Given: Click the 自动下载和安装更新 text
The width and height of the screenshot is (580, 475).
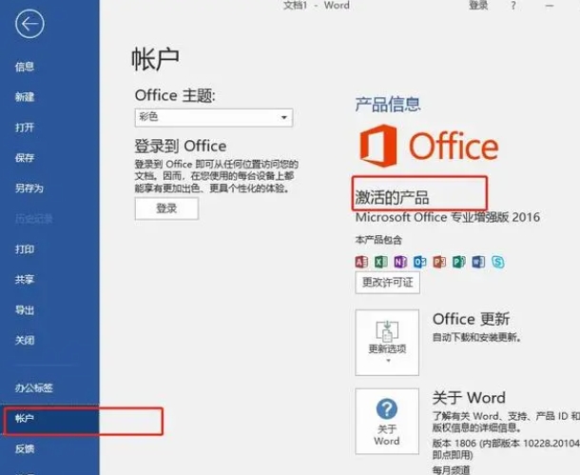Looking at the screenshot, I should 476,338.
